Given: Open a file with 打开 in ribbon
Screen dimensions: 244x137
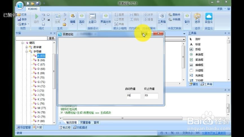Looking at the screenshot, I should tap(22, 15).
